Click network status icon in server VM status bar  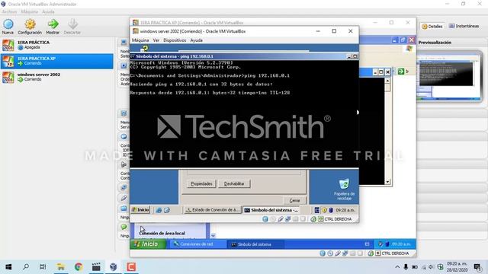(288, 219)
